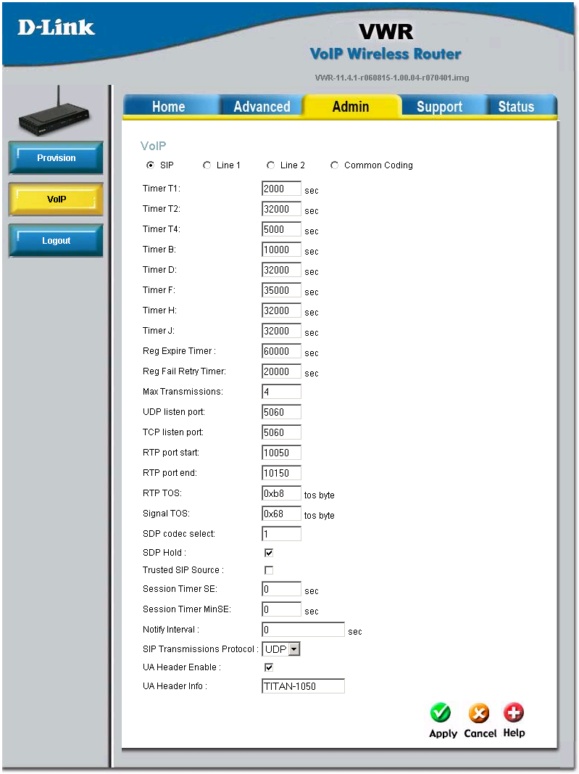The height and width of the screenshot is (774, 579).
Task: Click the Timer B input field
Action: pos(281,250)
